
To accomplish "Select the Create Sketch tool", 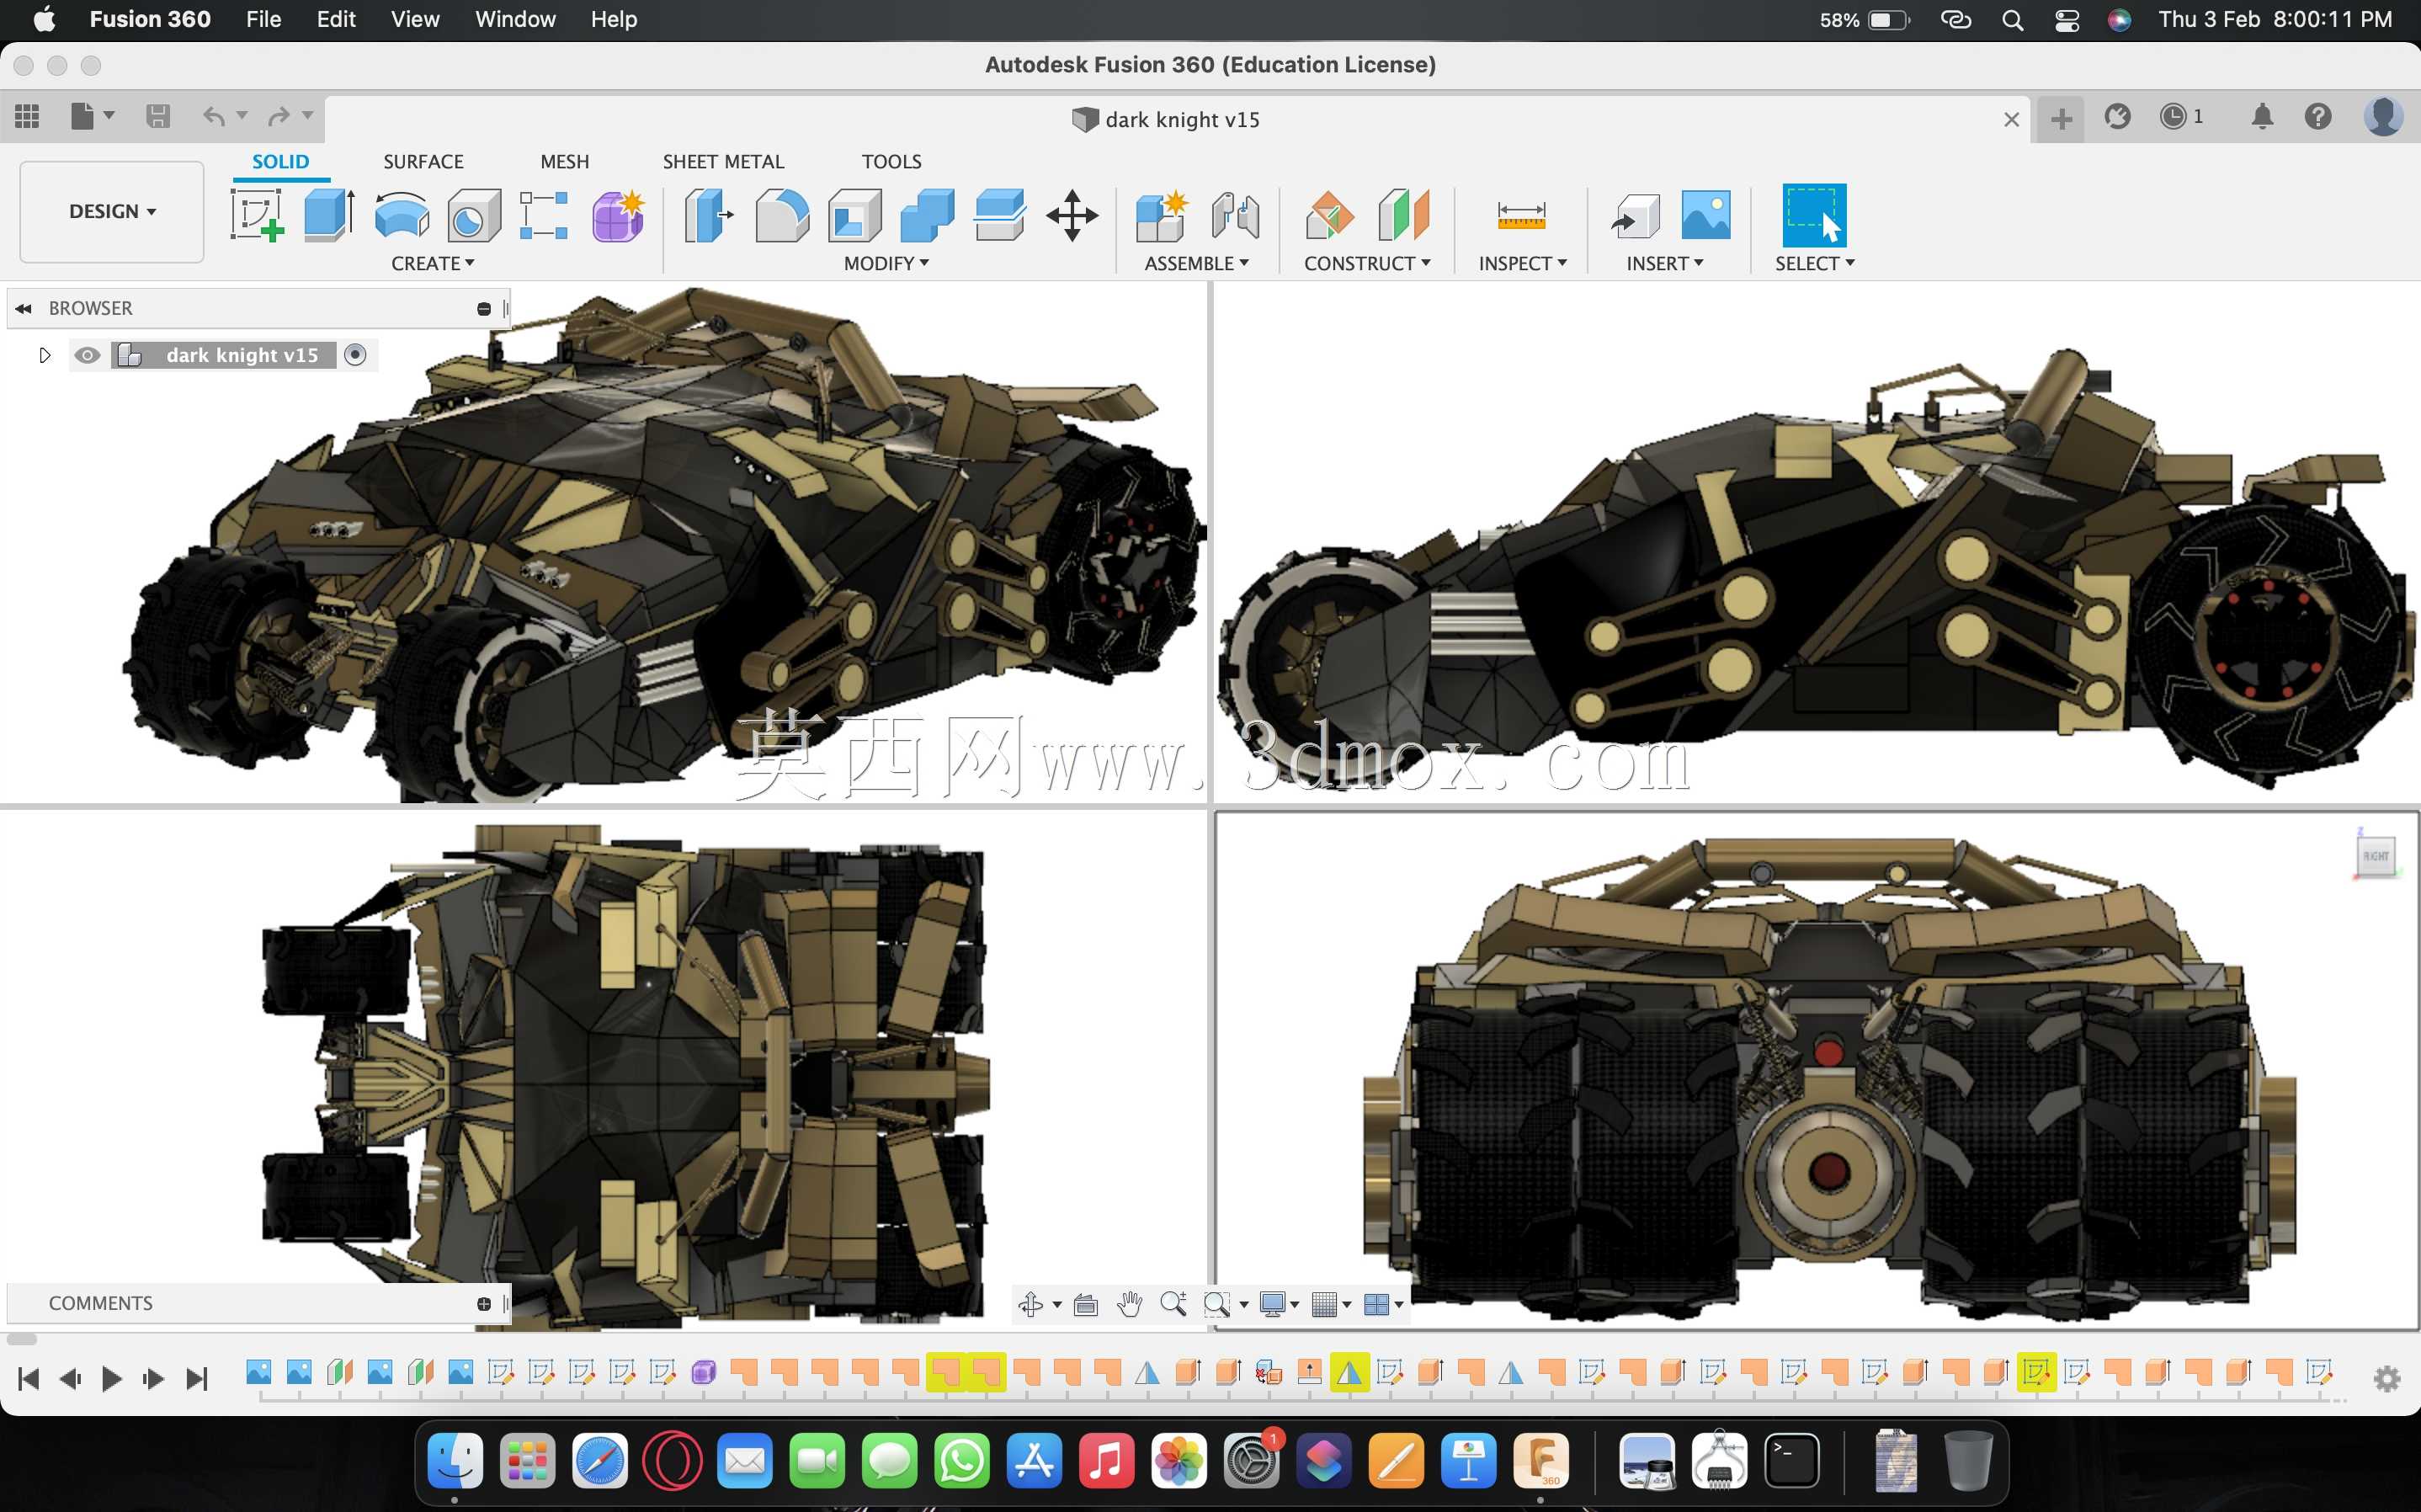I will pyautogui.click(x=257, y=215).
